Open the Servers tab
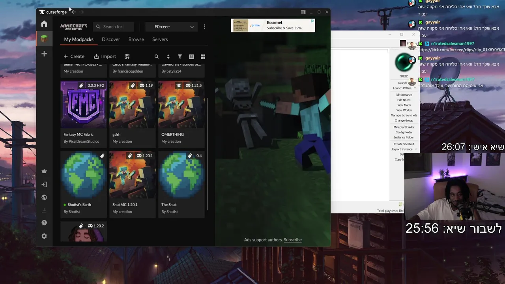This screenshot has height=284, width=505. pyautogui.click(x=160, y=39)
